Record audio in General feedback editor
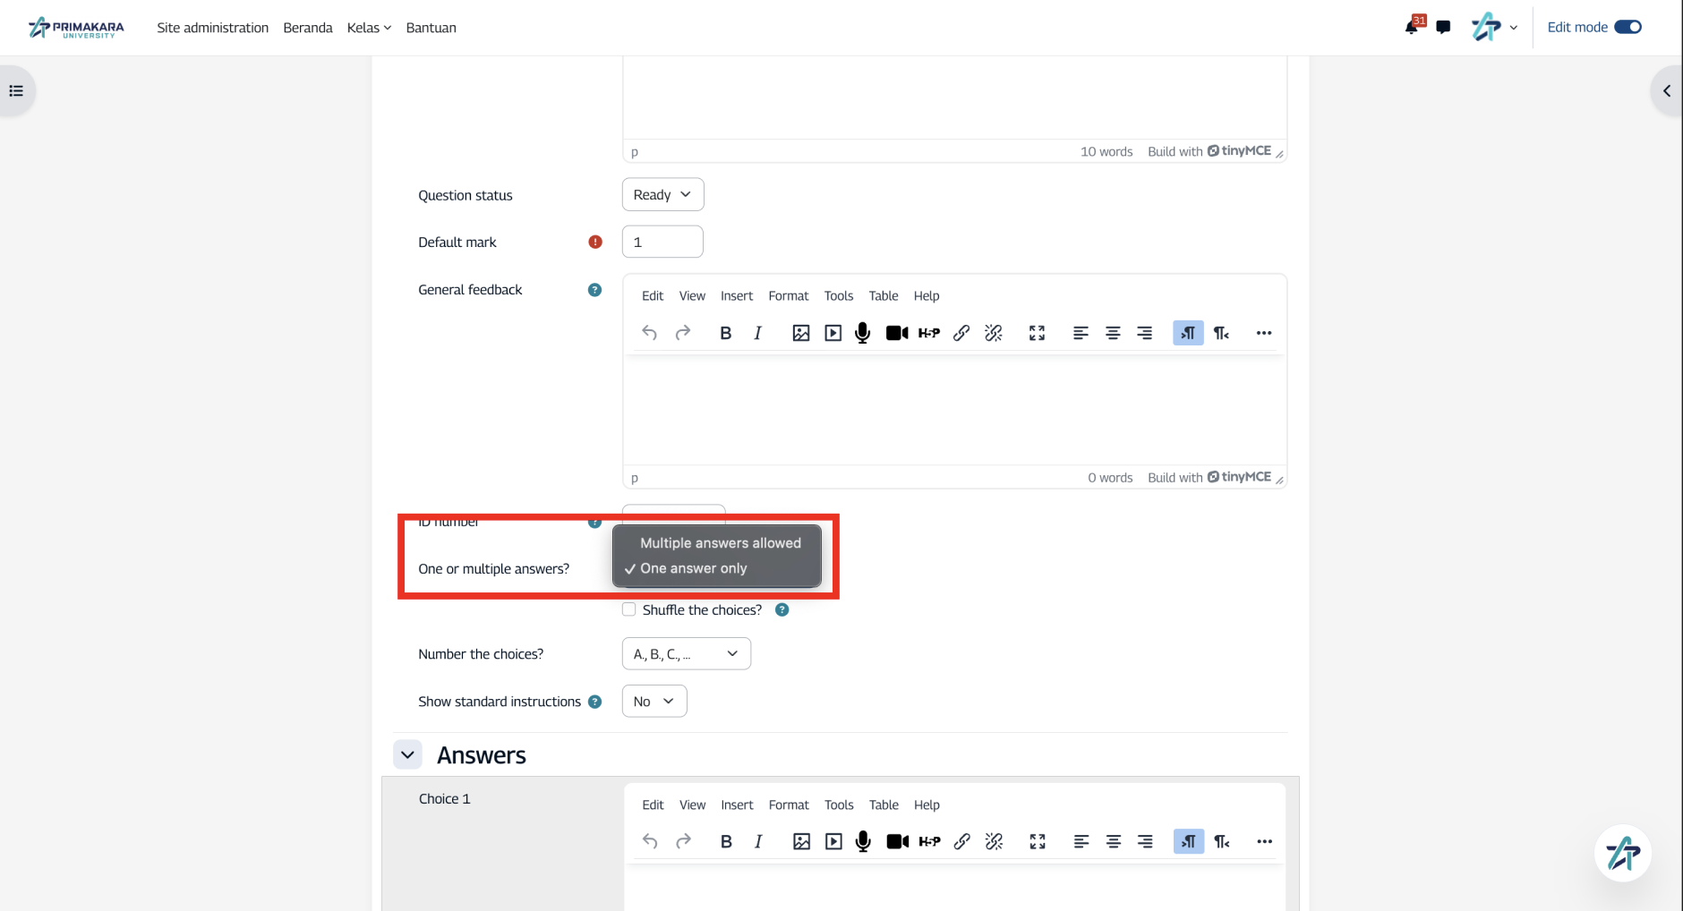Screen dimensions: 1683x911 [x=863, y=333]
